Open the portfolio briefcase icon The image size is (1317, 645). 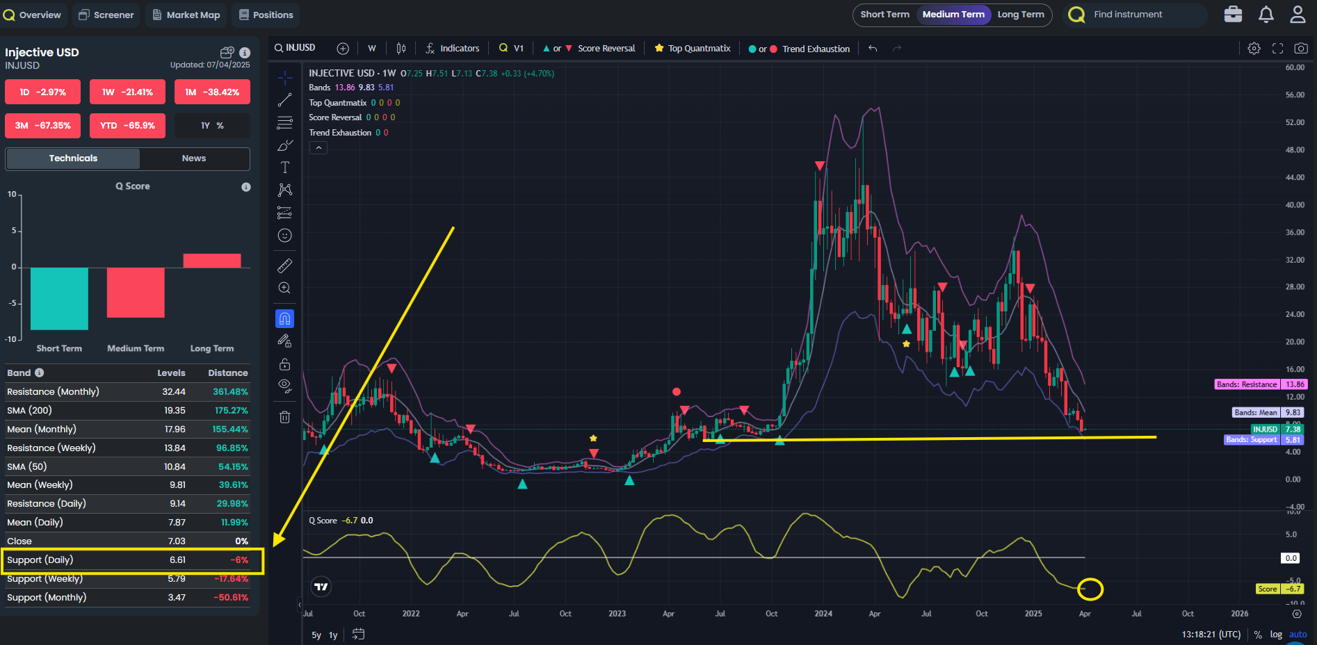1233,15
